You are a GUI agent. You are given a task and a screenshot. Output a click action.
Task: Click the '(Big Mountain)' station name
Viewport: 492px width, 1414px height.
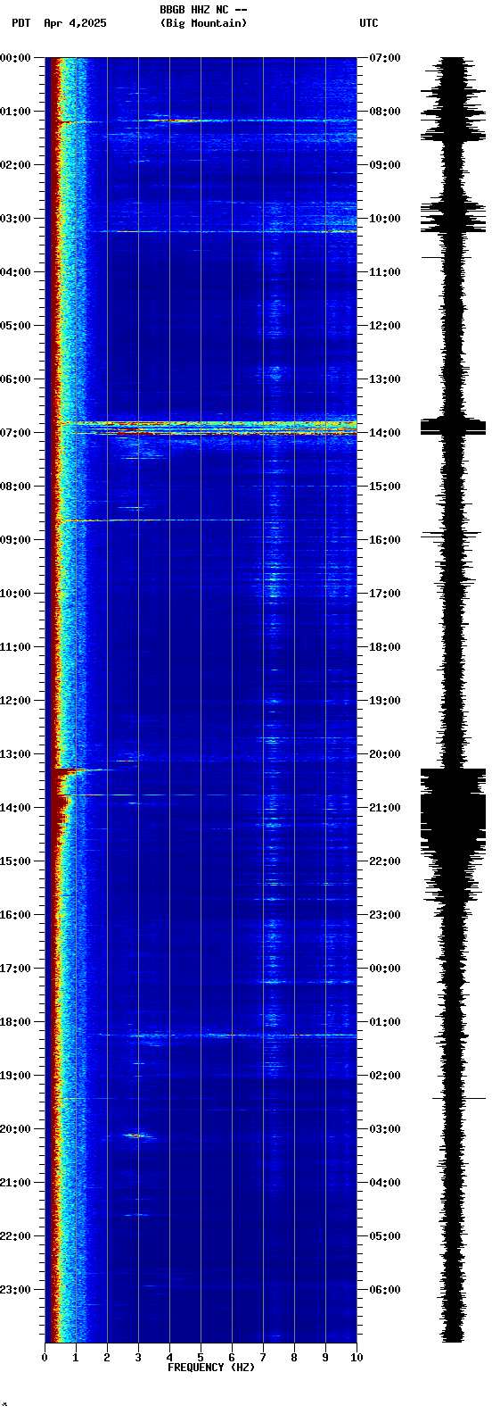[x=203, y=23]
